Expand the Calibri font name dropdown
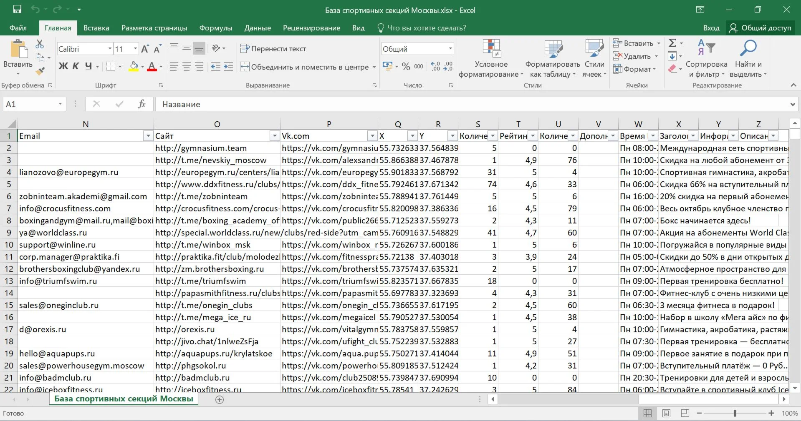Screen dimensions: 801x421 (x=110, y=49)
